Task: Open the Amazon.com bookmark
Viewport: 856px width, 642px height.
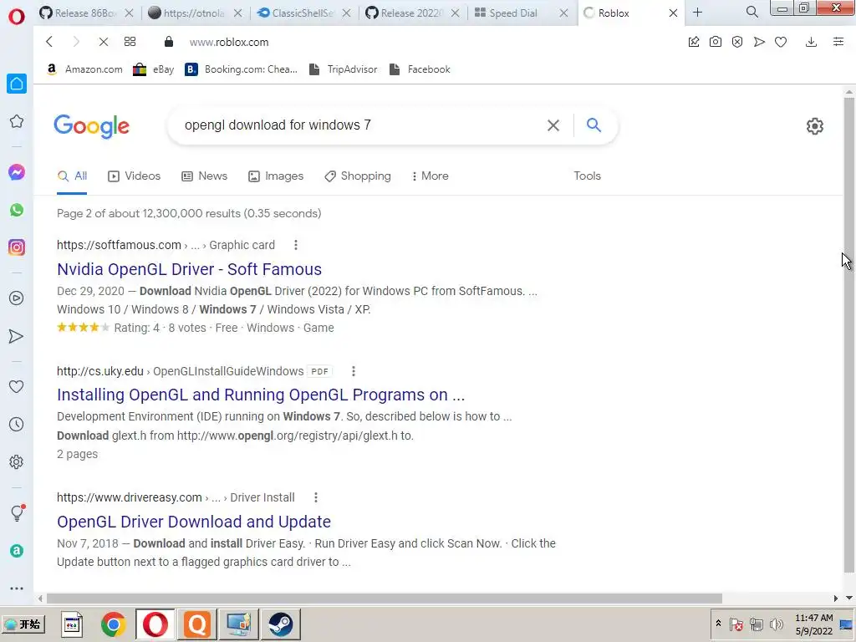Action: [84, 69]
